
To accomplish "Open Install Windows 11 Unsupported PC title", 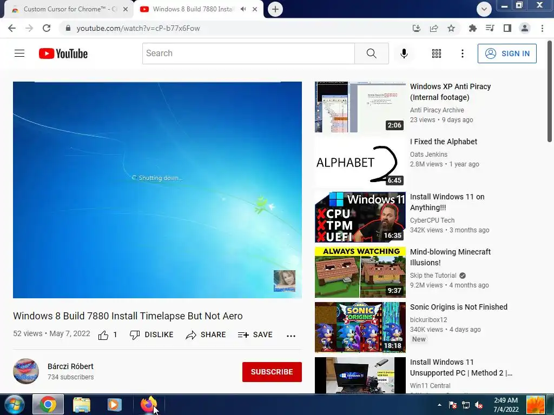I will click(461, 367).
